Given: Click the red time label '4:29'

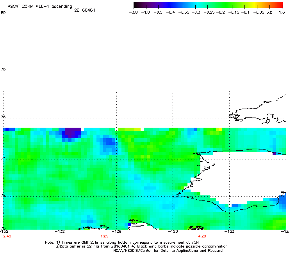Looking at the screenshot, I should (x=202, y=236).
